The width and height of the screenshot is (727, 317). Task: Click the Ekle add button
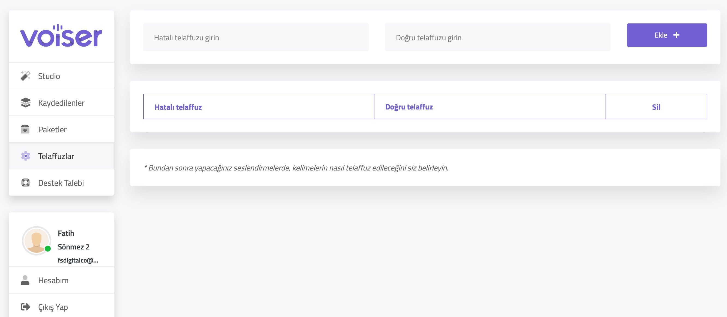[x=667, y=35]
